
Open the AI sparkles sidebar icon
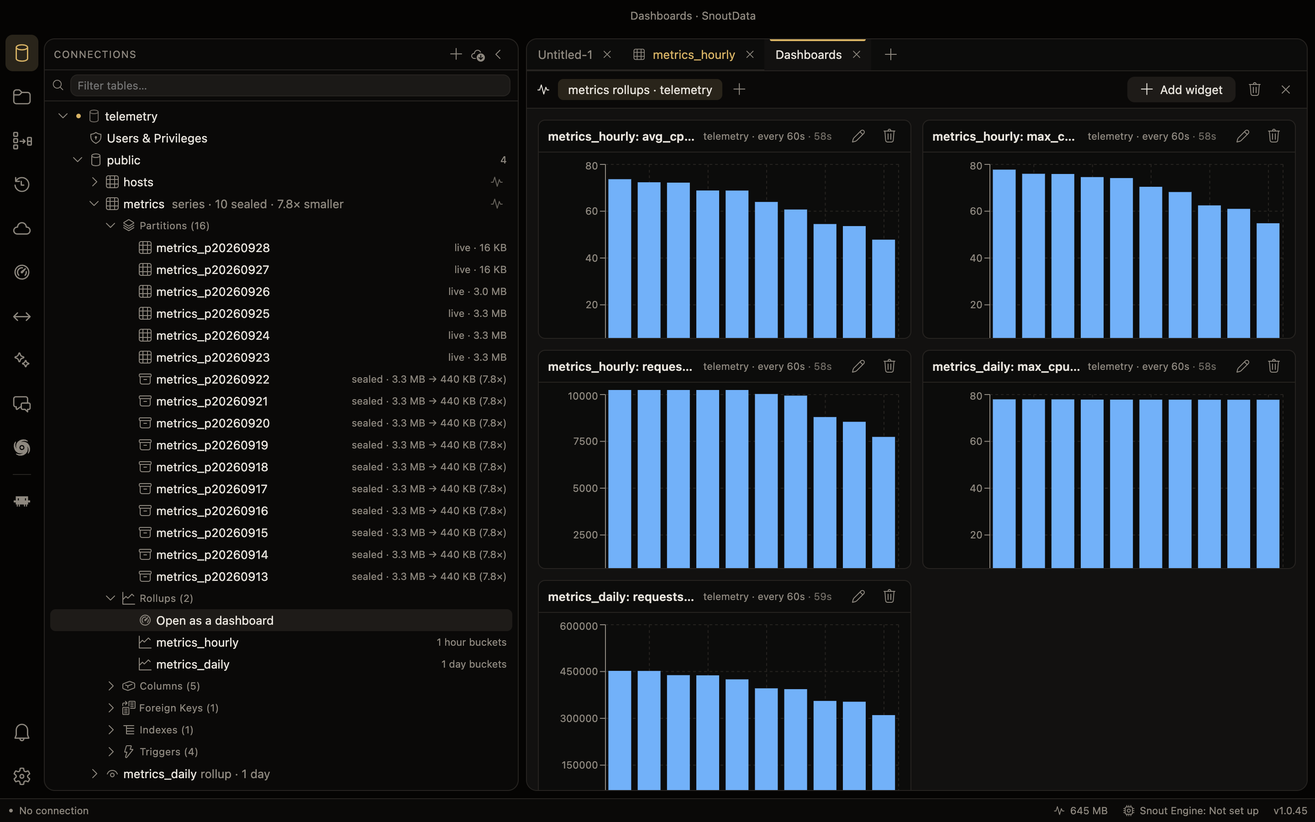(x=22, y=360)
